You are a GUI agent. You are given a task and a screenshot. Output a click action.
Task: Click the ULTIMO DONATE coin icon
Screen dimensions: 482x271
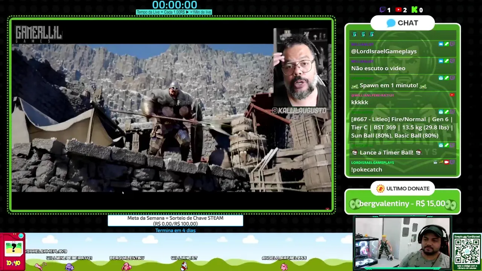380,189
